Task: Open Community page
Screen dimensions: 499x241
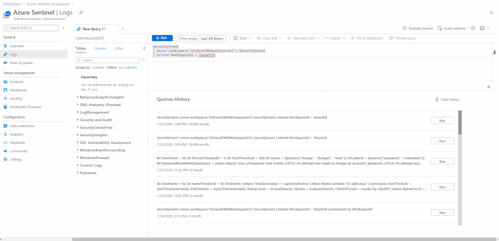Action: pos(19,151)
